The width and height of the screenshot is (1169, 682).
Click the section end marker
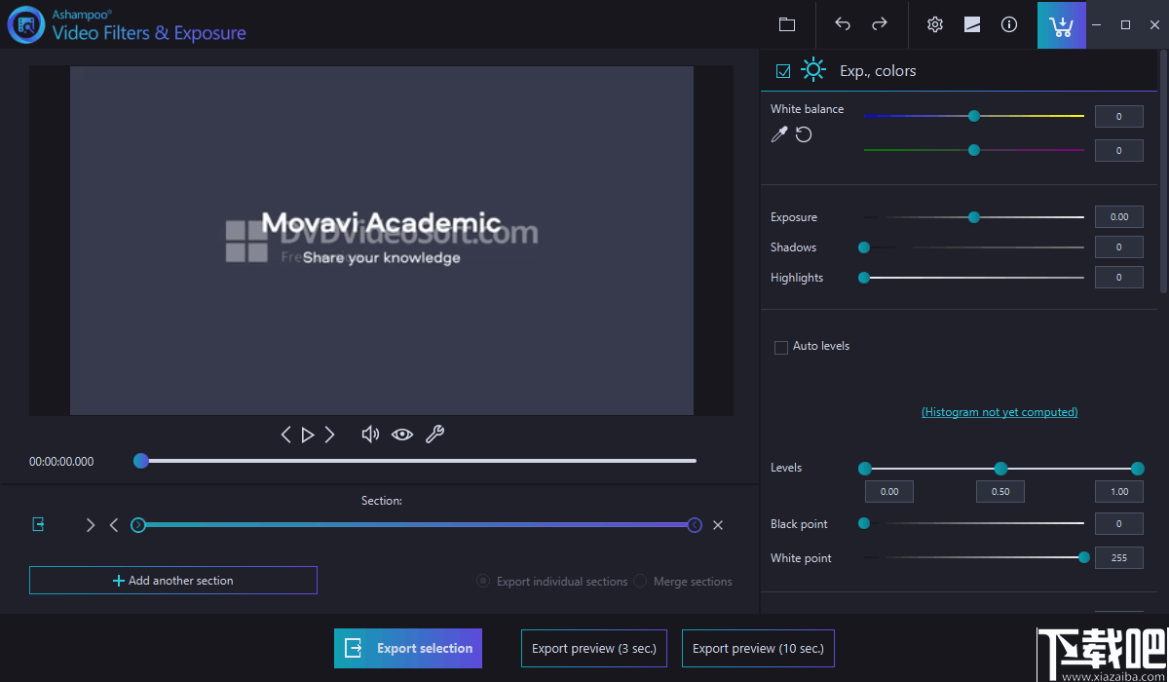[x=695, y=525]
